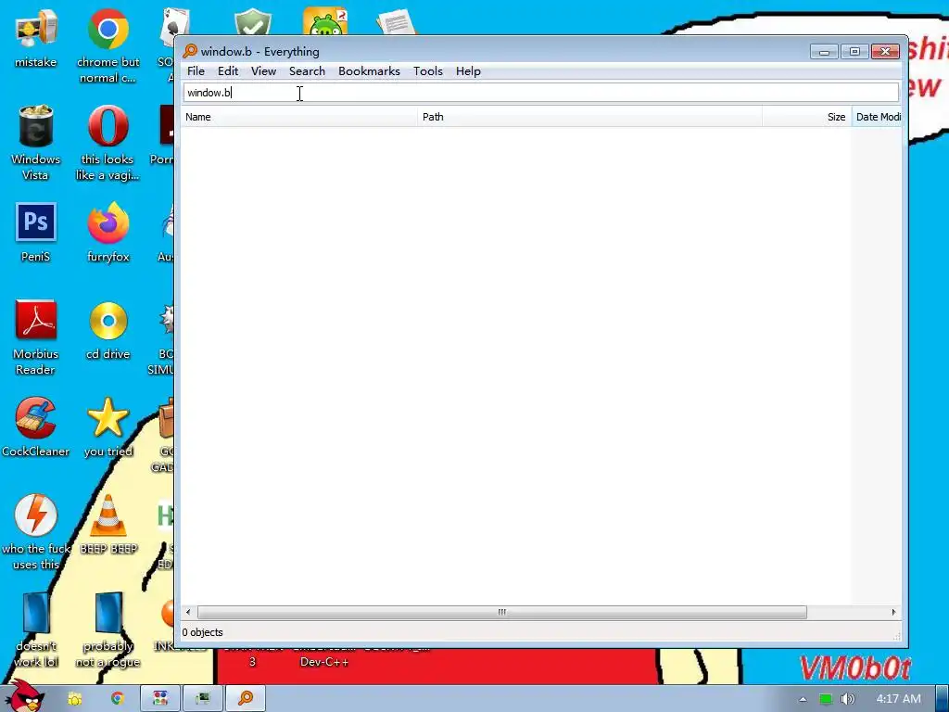Select the 'you tried' star icon
949x712 pixels.
coord(108,427)
